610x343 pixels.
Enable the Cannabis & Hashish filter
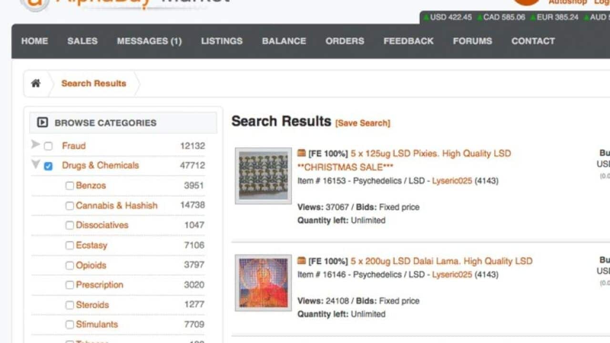tap(70, 205)
